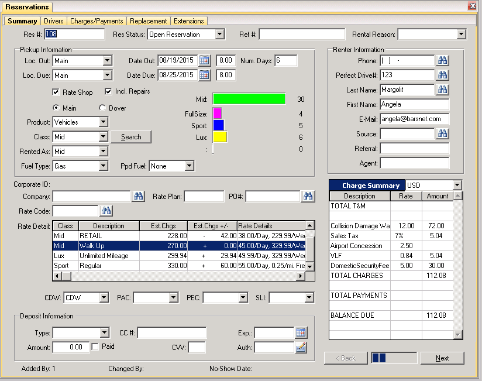This screenshot has height=381, width=482.
Task: Click the Num. Days field
Action: (286, 60)
